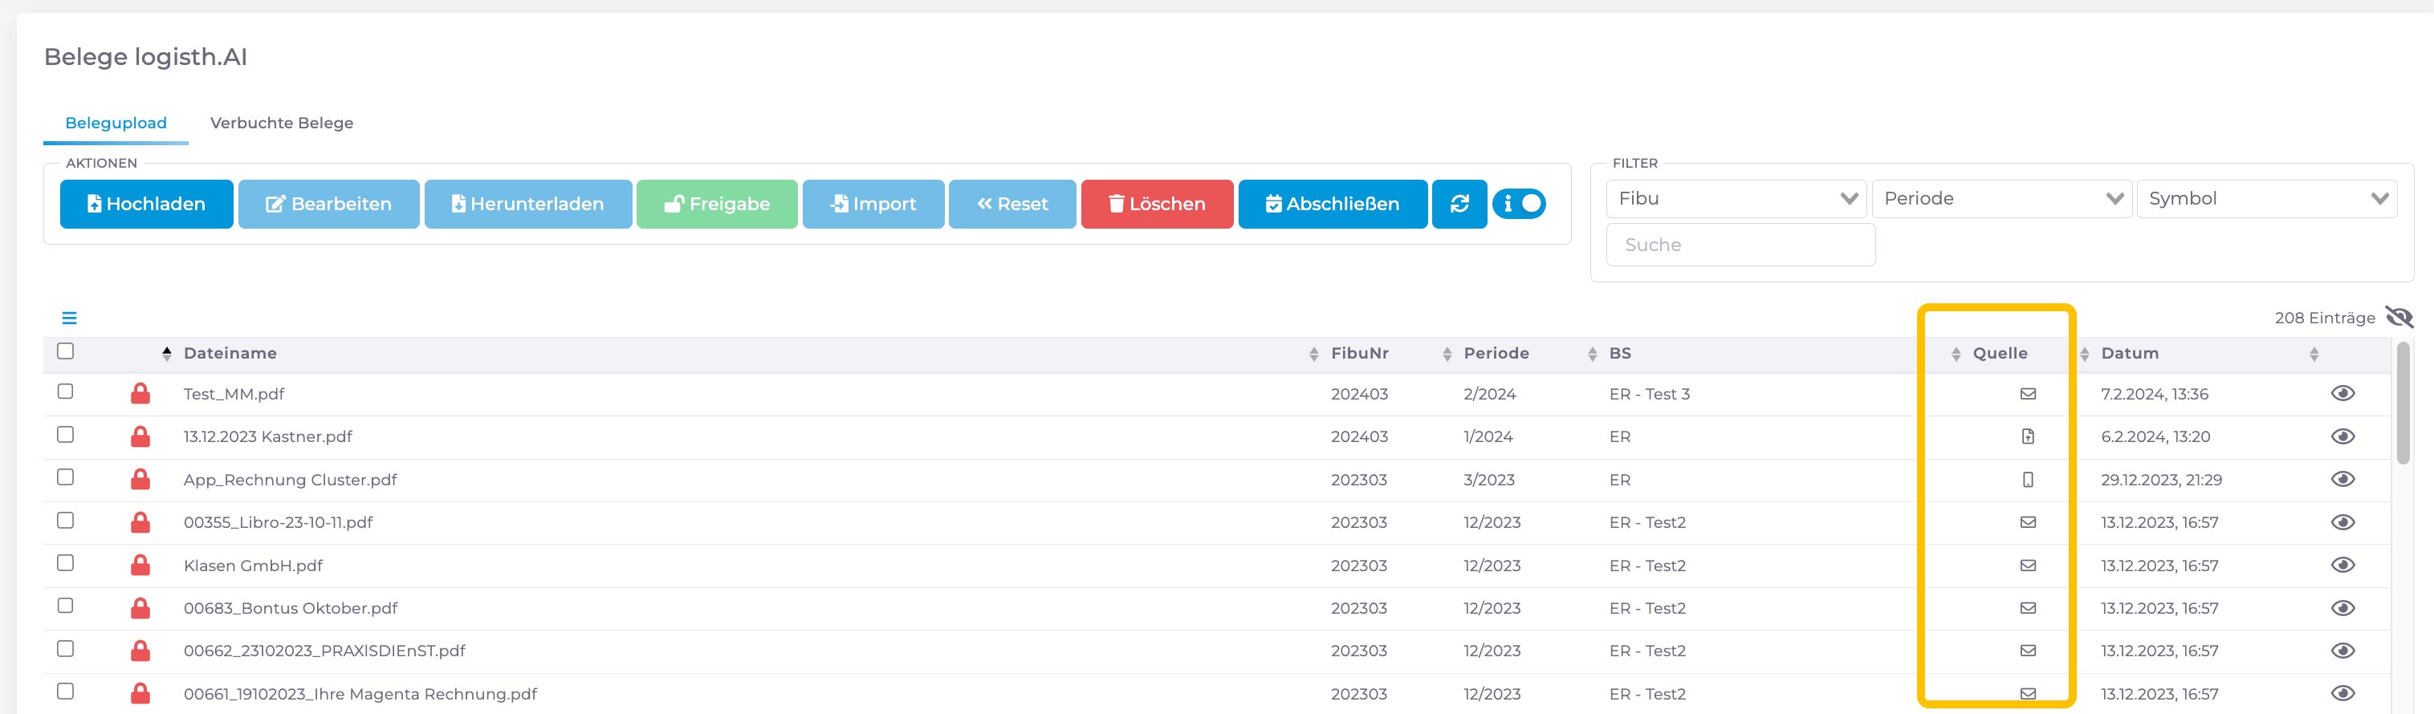Select the date 29.12.2023, 21:29
This screenshot has height=714, width=2434.
(x=2161, y=480)
